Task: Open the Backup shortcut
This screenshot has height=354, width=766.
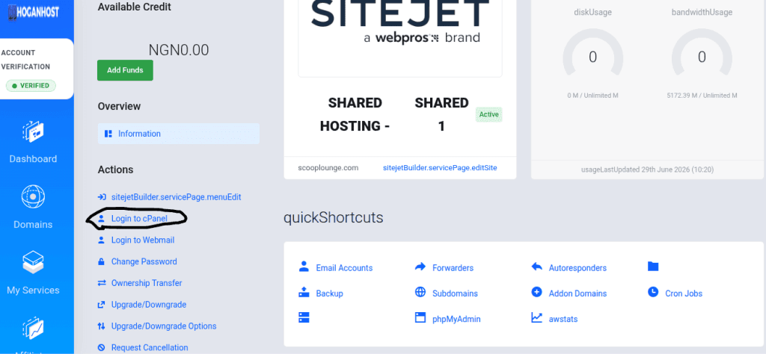Action: [329, 294]
